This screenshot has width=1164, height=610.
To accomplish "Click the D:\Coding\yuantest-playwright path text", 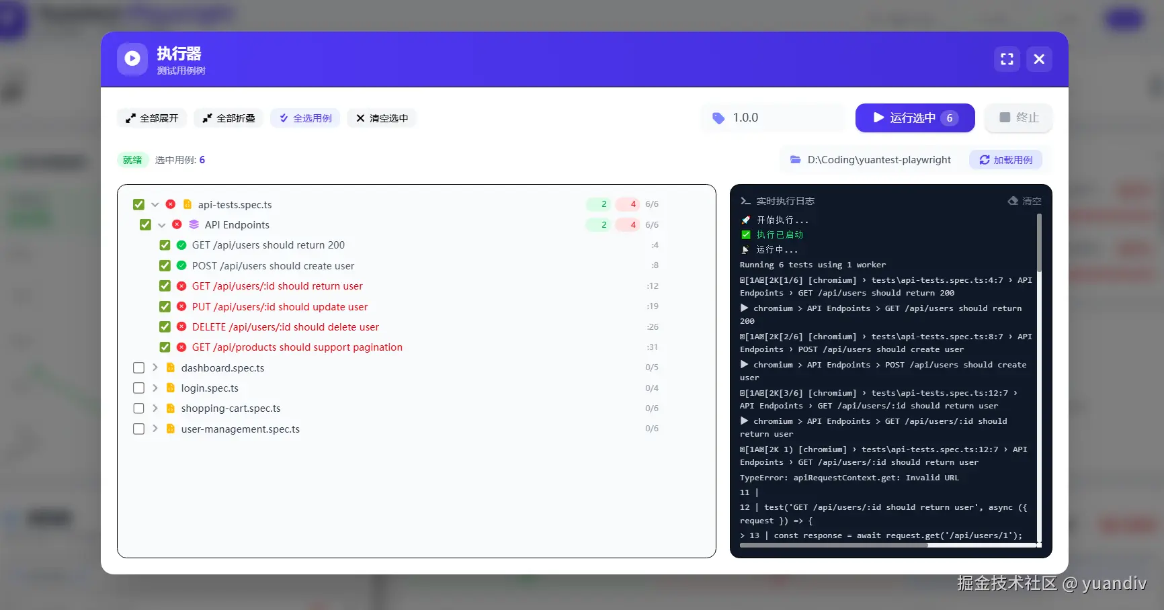I will 879,160.
